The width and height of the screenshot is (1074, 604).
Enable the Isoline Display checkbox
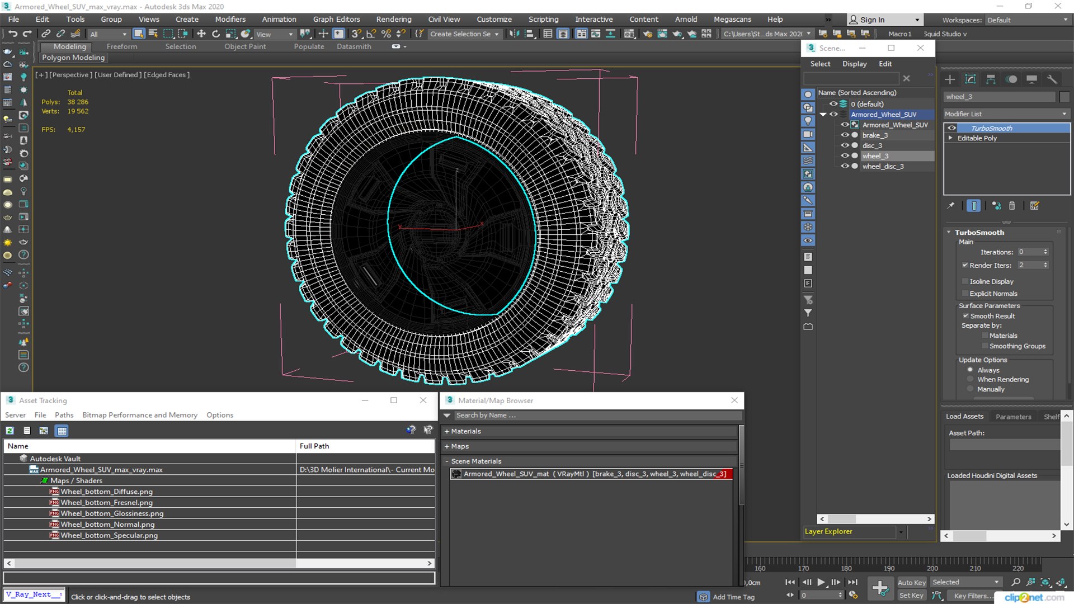click(x=965, y=281)
